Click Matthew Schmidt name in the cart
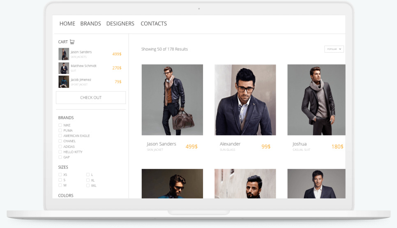Viewport: 397px width, 228px height. [x=83, y=66]
